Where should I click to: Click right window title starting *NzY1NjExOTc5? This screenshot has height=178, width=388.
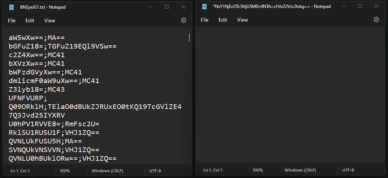tap(272, 6)
